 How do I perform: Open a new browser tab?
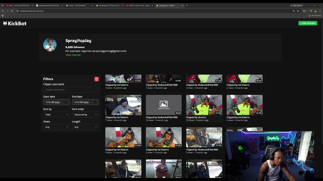click(x=187, y=6)
